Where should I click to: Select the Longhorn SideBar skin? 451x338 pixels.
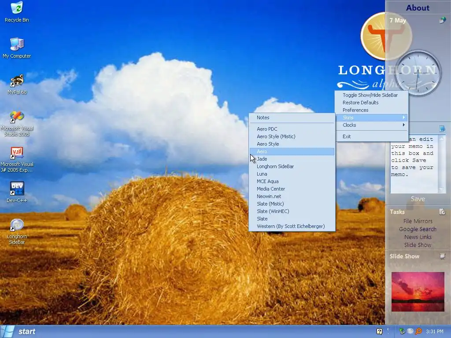[292, 166]
